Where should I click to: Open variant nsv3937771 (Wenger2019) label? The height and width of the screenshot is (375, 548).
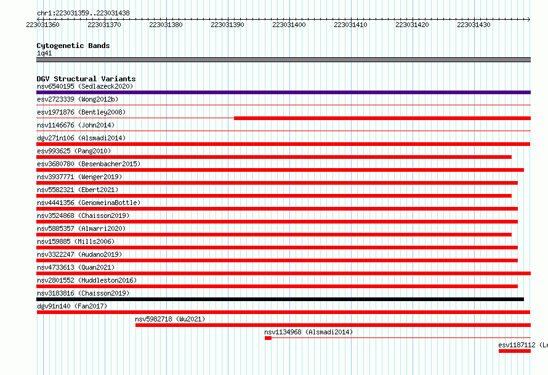[x=79, y=177]
